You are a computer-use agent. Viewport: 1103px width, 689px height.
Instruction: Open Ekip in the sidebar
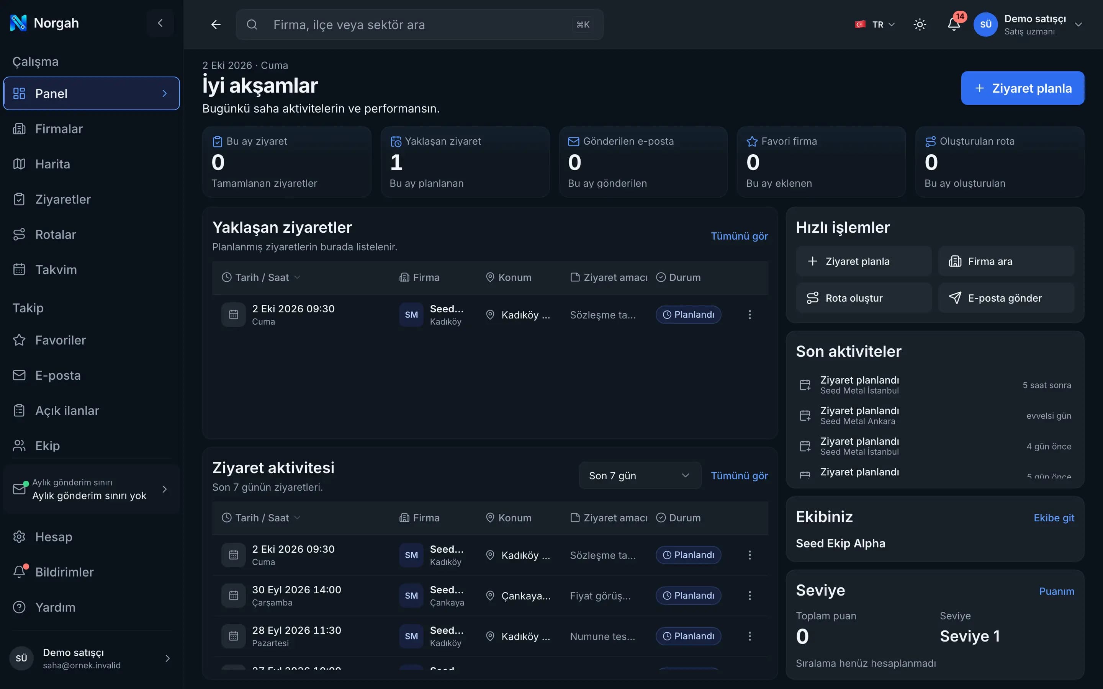click(x=91, y=446)
